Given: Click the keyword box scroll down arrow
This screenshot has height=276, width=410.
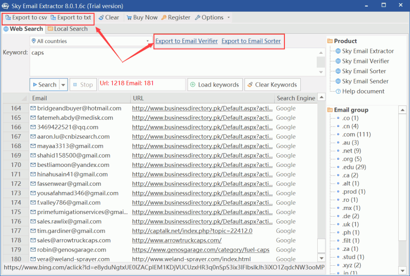Looking at the screenshot, I should pos(321,72).
